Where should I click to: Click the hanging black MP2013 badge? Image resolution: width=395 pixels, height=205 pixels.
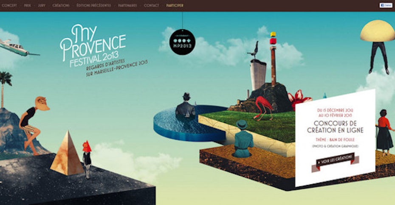(182, 42)
